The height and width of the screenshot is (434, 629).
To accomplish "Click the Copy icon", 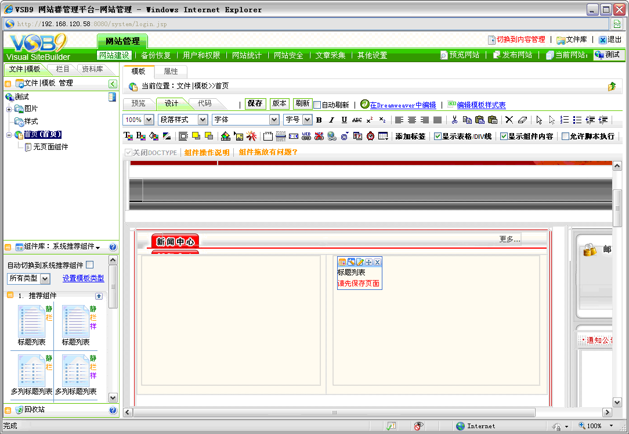I will pos(467,120).
